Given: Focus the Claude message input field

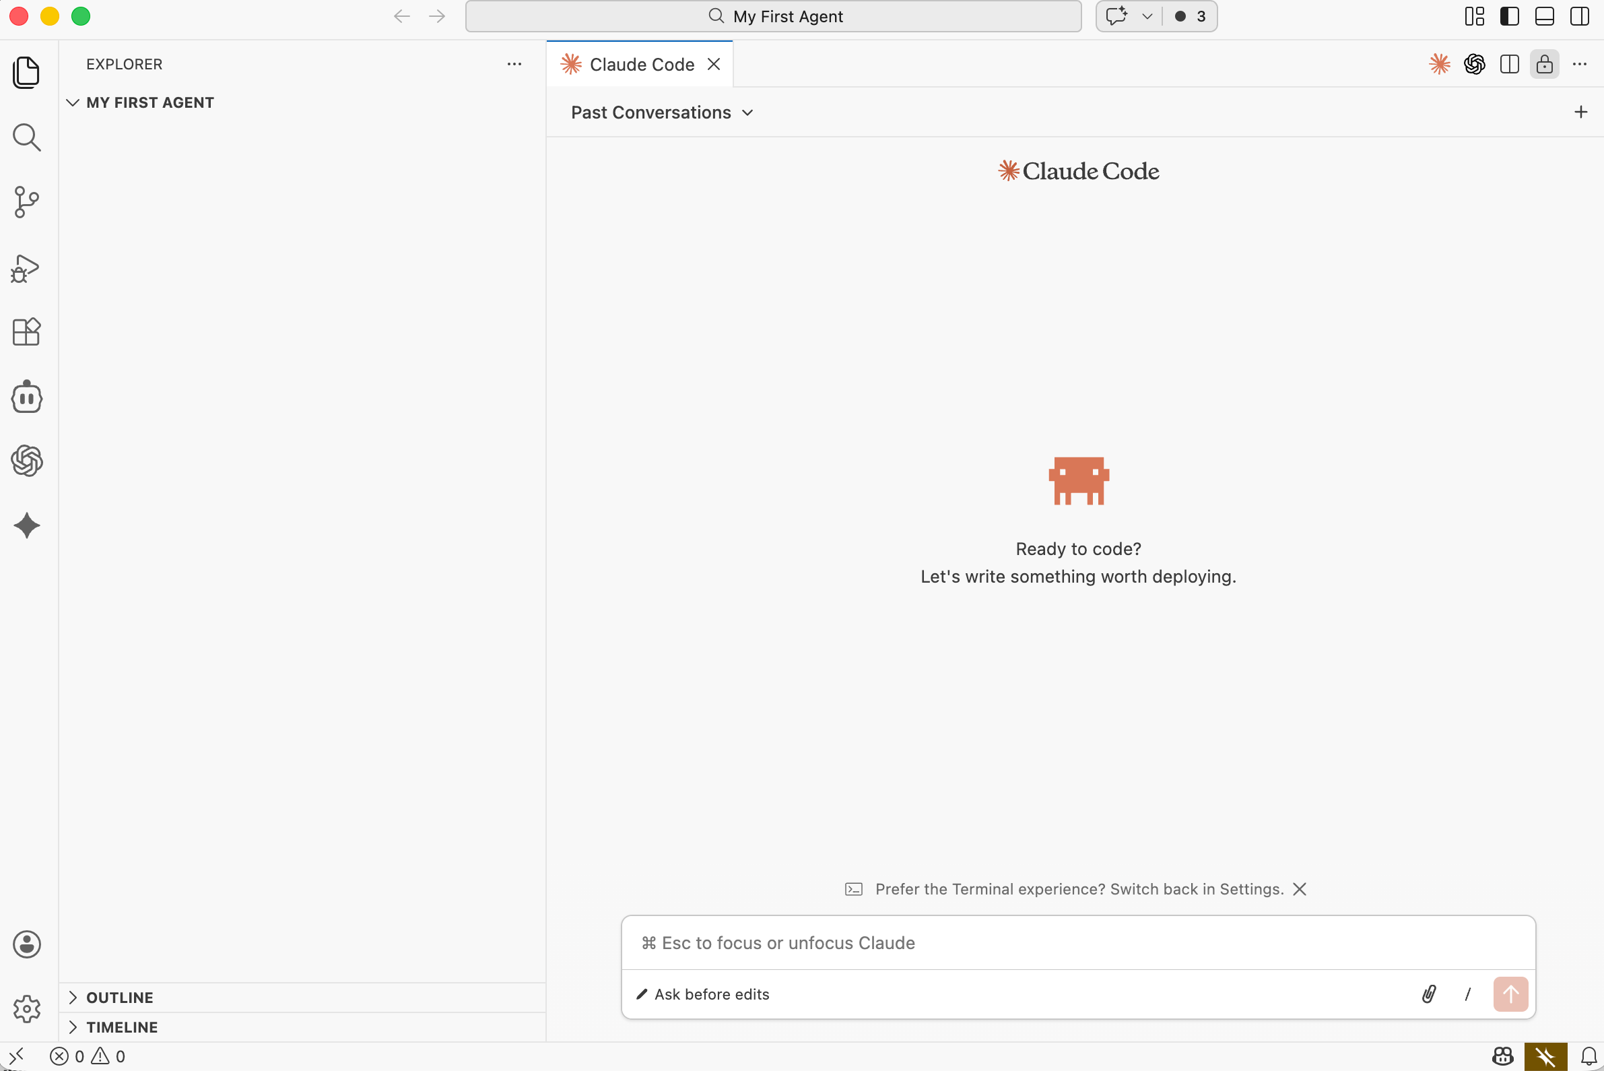Looking at the screenshot, I should tap(1077, 942).
